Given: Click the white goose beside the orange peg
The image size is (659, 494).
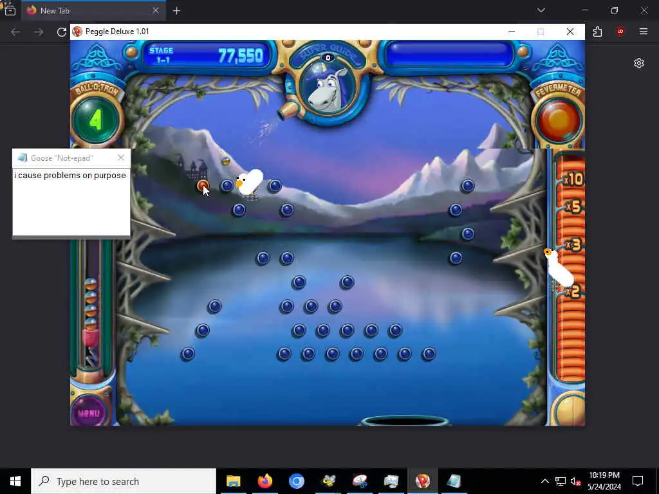Looking at the screenshot, I should click(250, 182).
